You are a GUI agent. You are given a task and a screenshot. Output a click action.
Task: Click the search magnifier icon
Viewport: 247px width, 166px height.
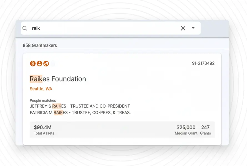tap(25, 28)
